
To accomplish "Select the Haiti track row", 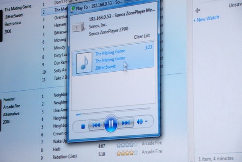I will click(56, 149).
